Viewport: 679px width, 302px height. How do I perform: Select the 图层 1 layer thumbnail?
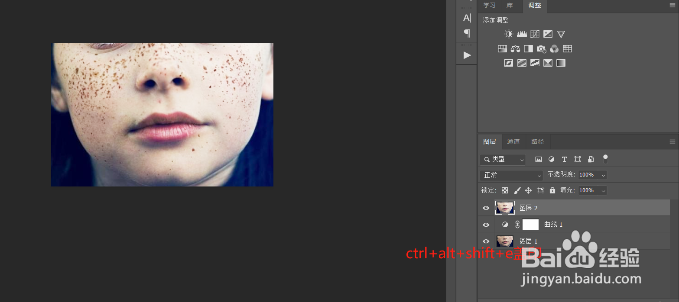[x=505, y=241]
